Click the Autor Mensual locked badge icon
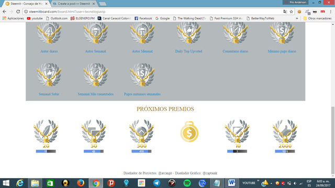 pyautogui.click(x=142, y=33)
